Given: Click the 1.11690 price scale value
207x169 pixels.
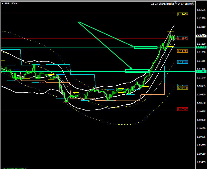Looking at the screenshot, I should (x=201, y=52).
